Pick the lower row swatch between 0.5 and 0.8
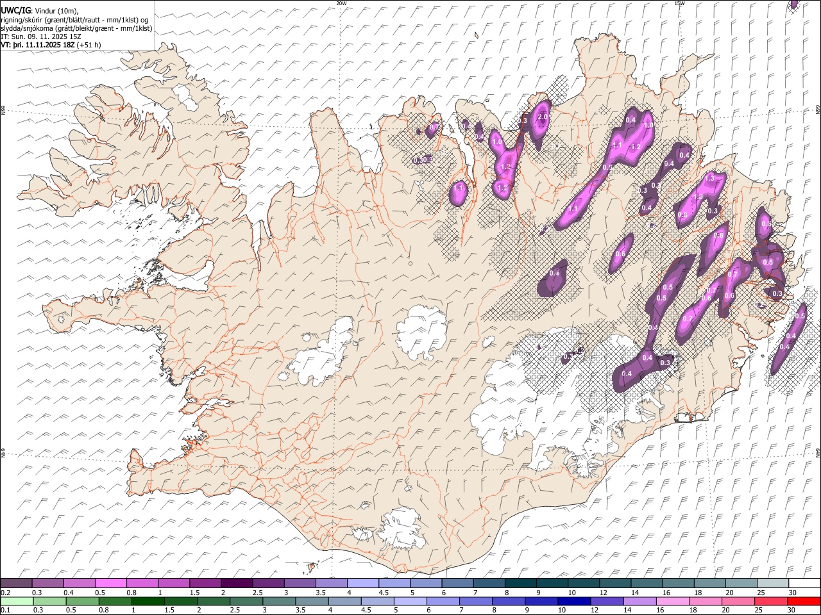The width and height of the screenshot is (821, 615). coord(82,601)
